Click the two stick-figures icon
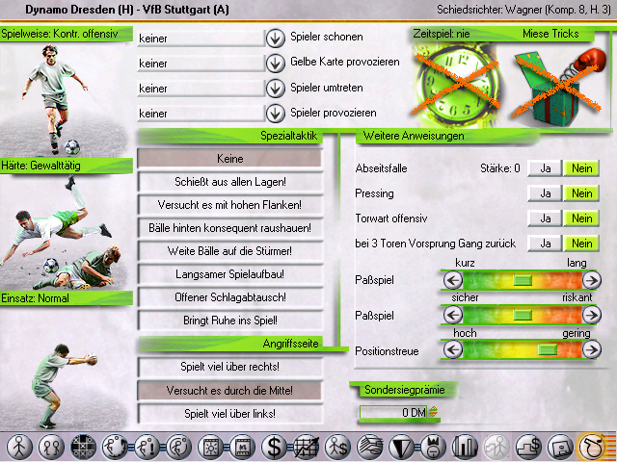 tap(51, 447)
